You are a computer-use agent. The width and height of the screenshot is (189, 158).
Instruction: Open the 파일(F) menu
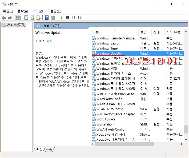pos(8,11)
